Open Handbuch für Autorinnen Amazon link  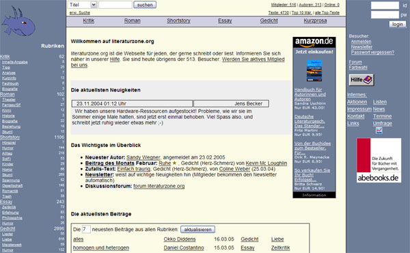coord(310,94)
